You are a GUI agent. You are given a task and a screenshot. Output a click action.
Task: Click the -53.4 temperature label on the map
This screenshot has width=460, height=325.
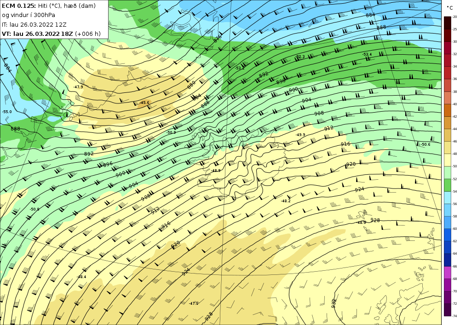click(367, 55)
